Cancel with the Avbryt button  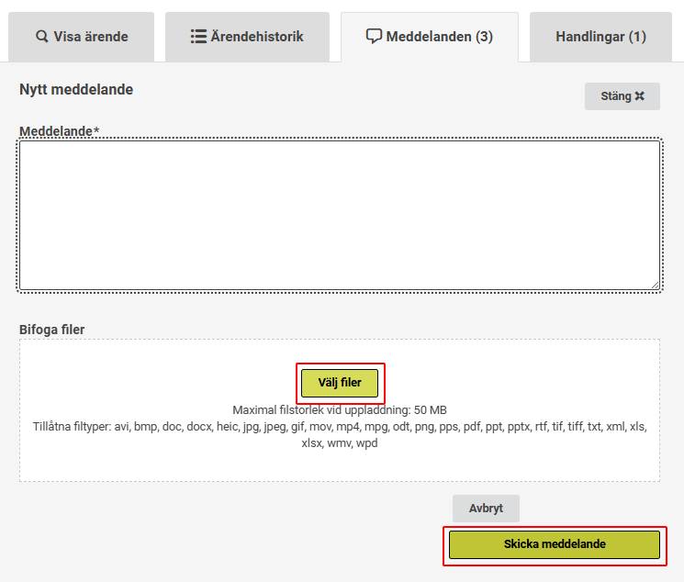coord(486,509)
